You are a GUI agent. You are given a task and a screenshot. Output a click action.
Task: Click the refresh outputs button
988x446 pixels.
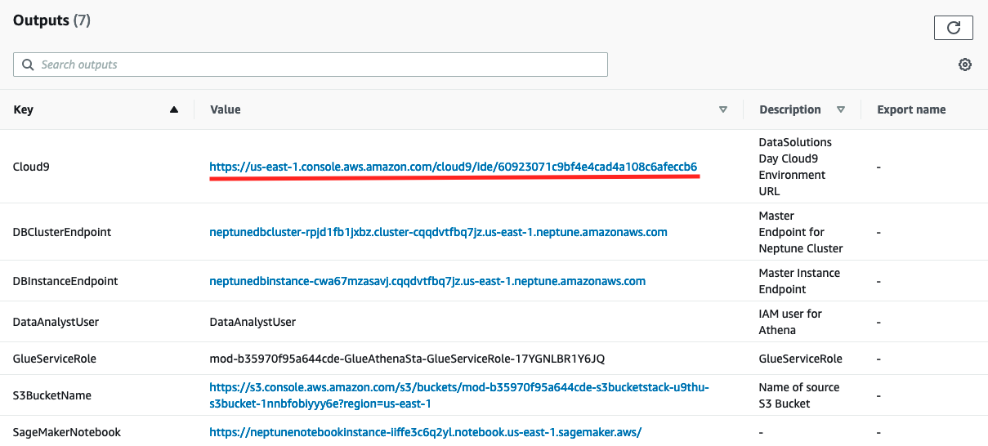[x=953, y=28]
